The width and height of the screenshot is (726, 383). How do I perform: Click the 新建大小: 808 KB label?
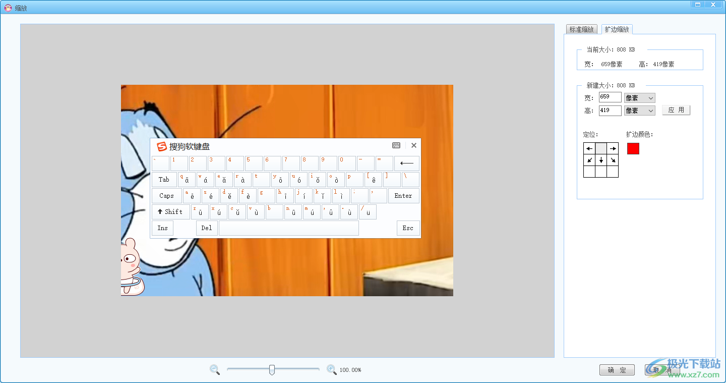[611, 85]
